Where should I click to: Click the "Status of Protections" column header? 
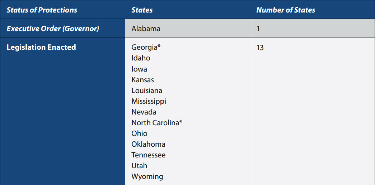(x=42, y=10)
